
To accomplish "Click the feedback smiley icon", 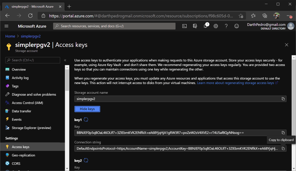I will pos(236,26).
